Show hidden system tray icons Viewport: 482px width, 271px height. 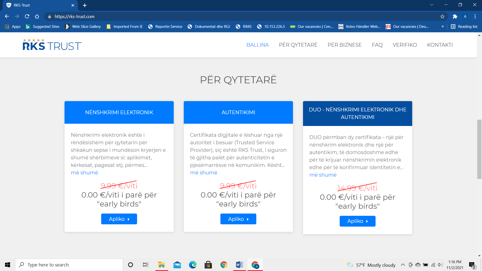[x=403, y=265]
